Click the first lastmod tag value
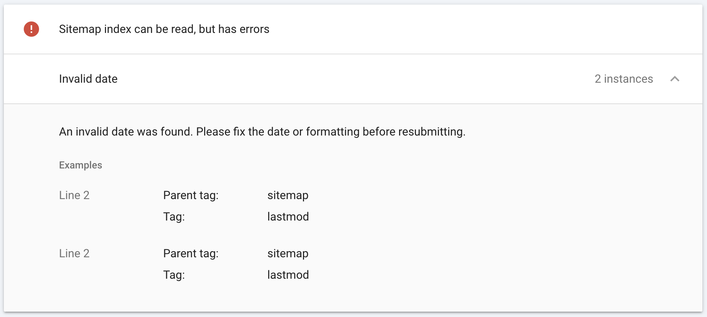This screenshot has height=317, width=707. click(x=288, y=217)
